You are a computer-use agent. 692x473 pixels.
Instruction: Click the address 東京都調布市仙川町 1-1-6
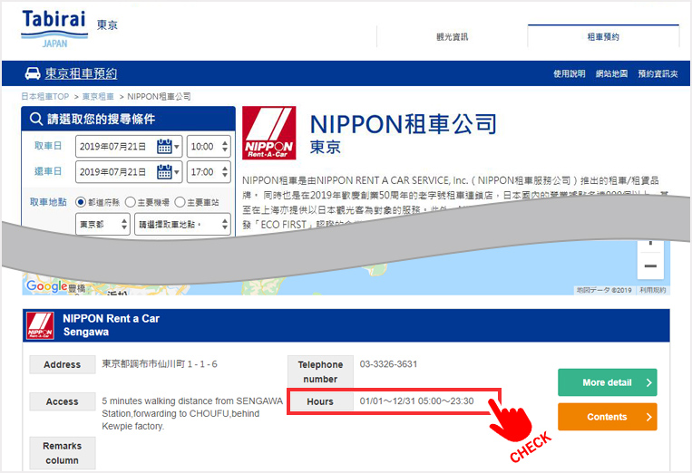(160, 364)
